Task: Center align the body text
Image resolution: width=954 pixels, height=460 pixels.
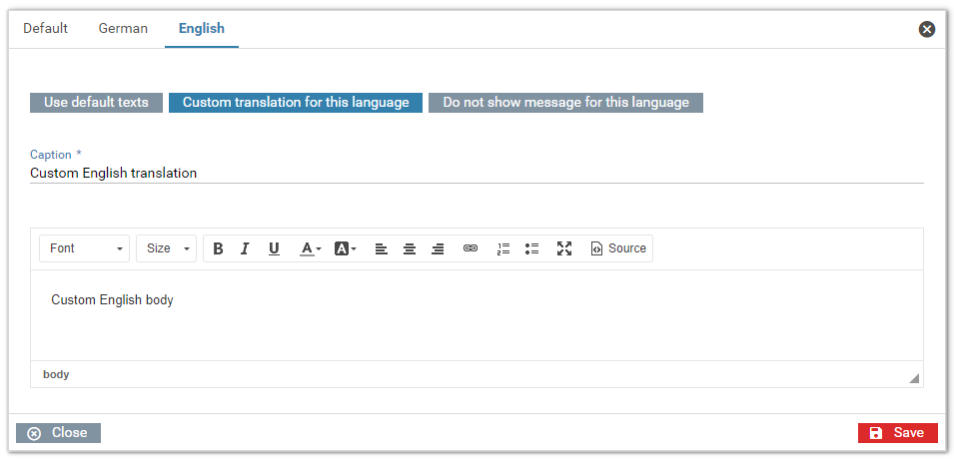Action: (410, 248)
